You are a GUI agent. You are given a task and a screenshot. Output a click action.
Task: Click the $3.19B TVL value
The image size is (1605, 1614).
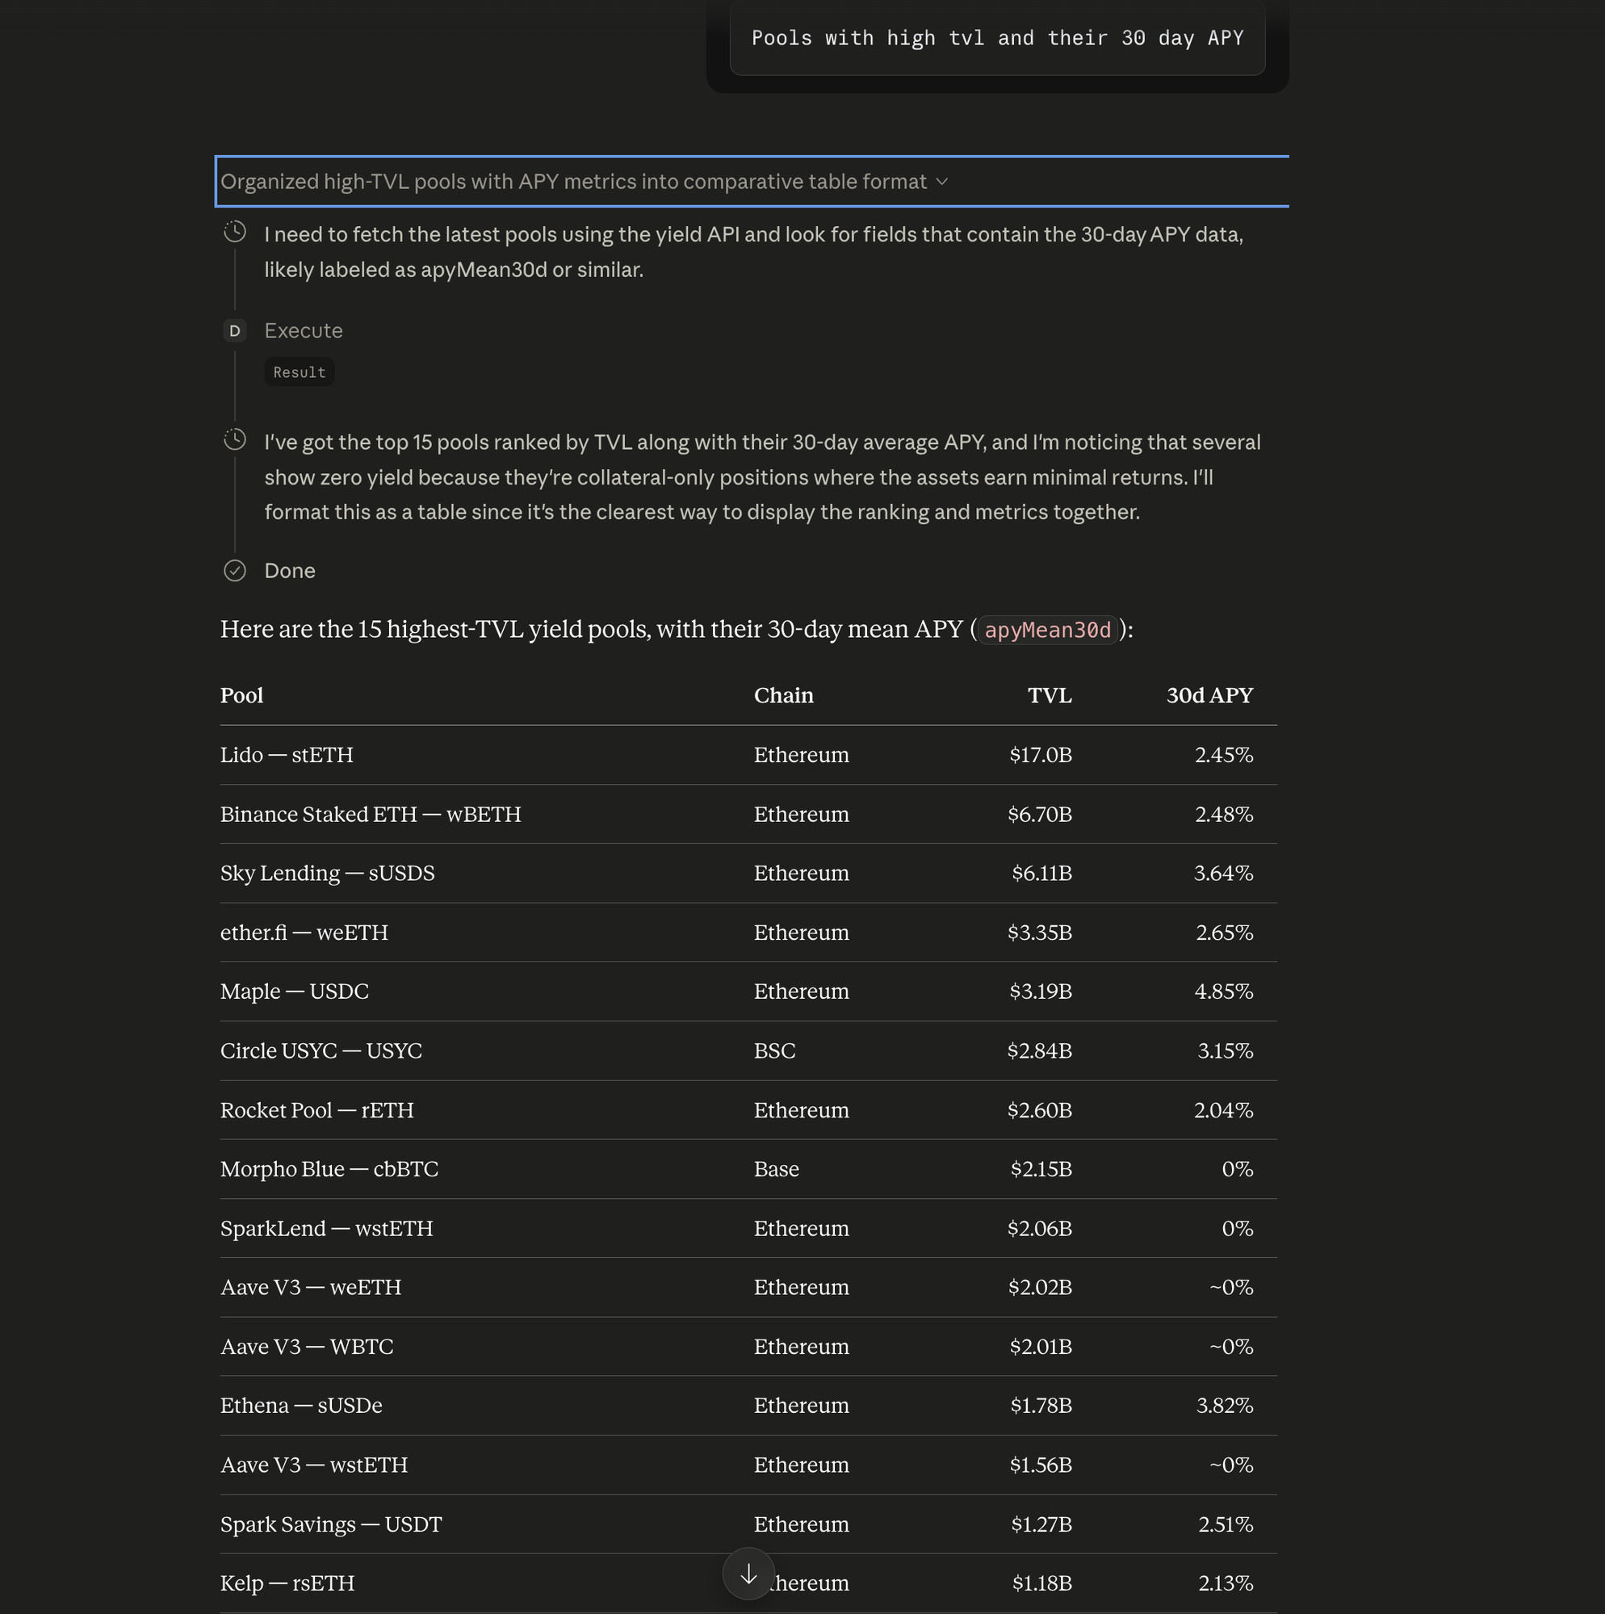coord(1040,991)
